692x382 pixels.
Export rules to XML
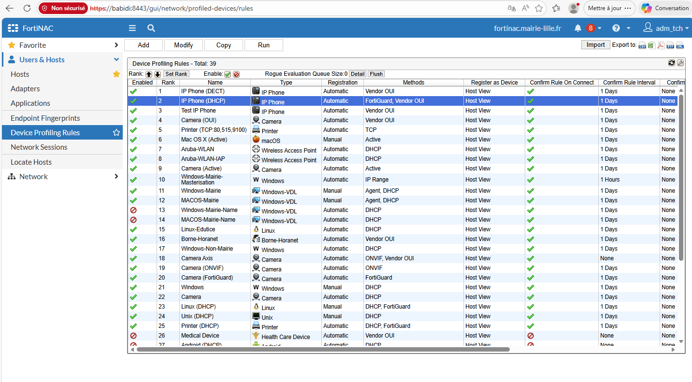coord(680,45)
